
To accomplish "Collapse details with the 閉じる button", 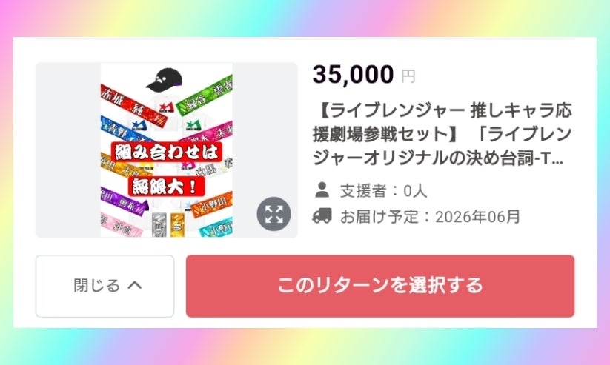I will click(x=105, y=286).
